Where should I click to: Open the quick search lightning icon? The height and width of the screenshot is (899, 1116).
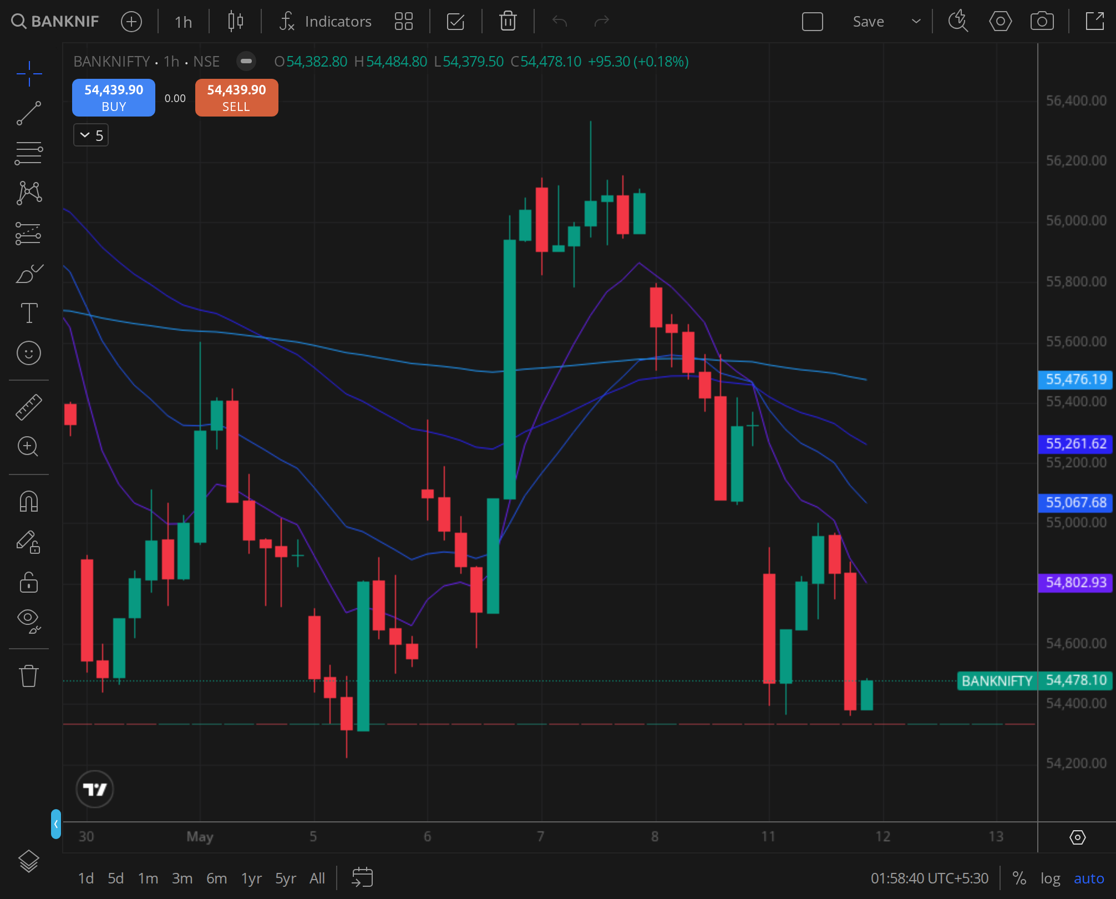pos(958,22)
